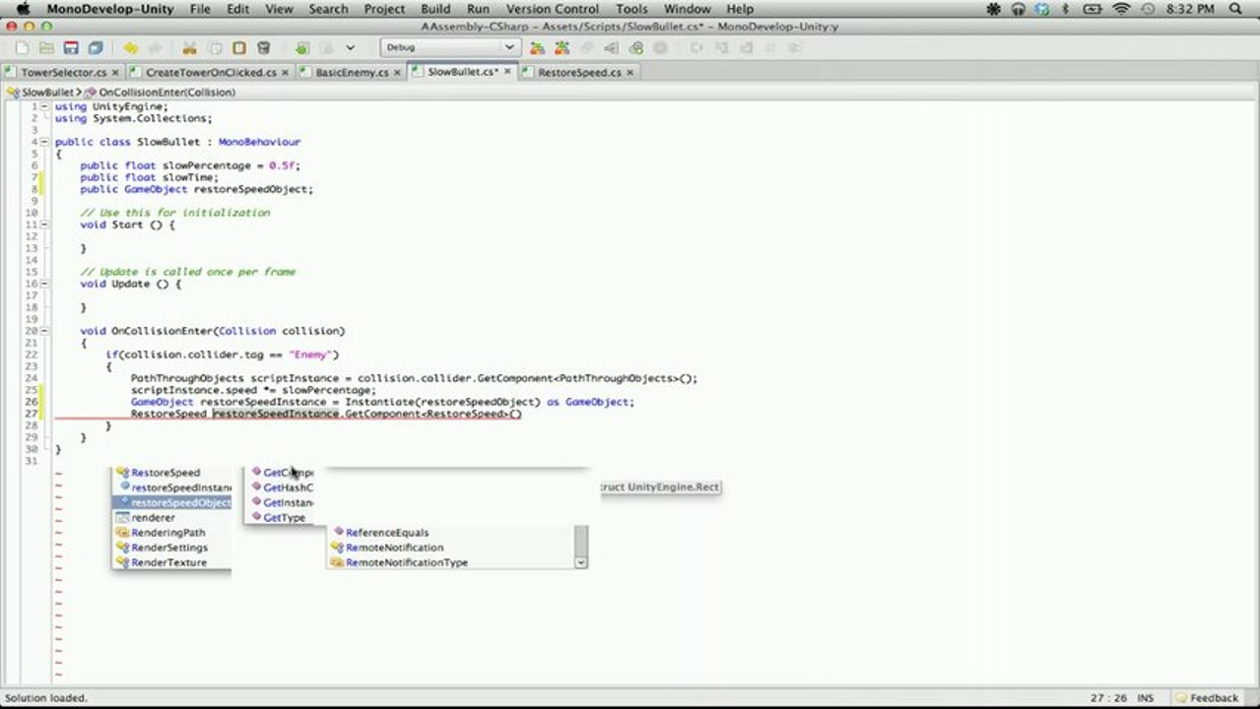Click the Cut scissors toolbar icon
Screen dimensions: 1260x709
(x=189, y=47)
